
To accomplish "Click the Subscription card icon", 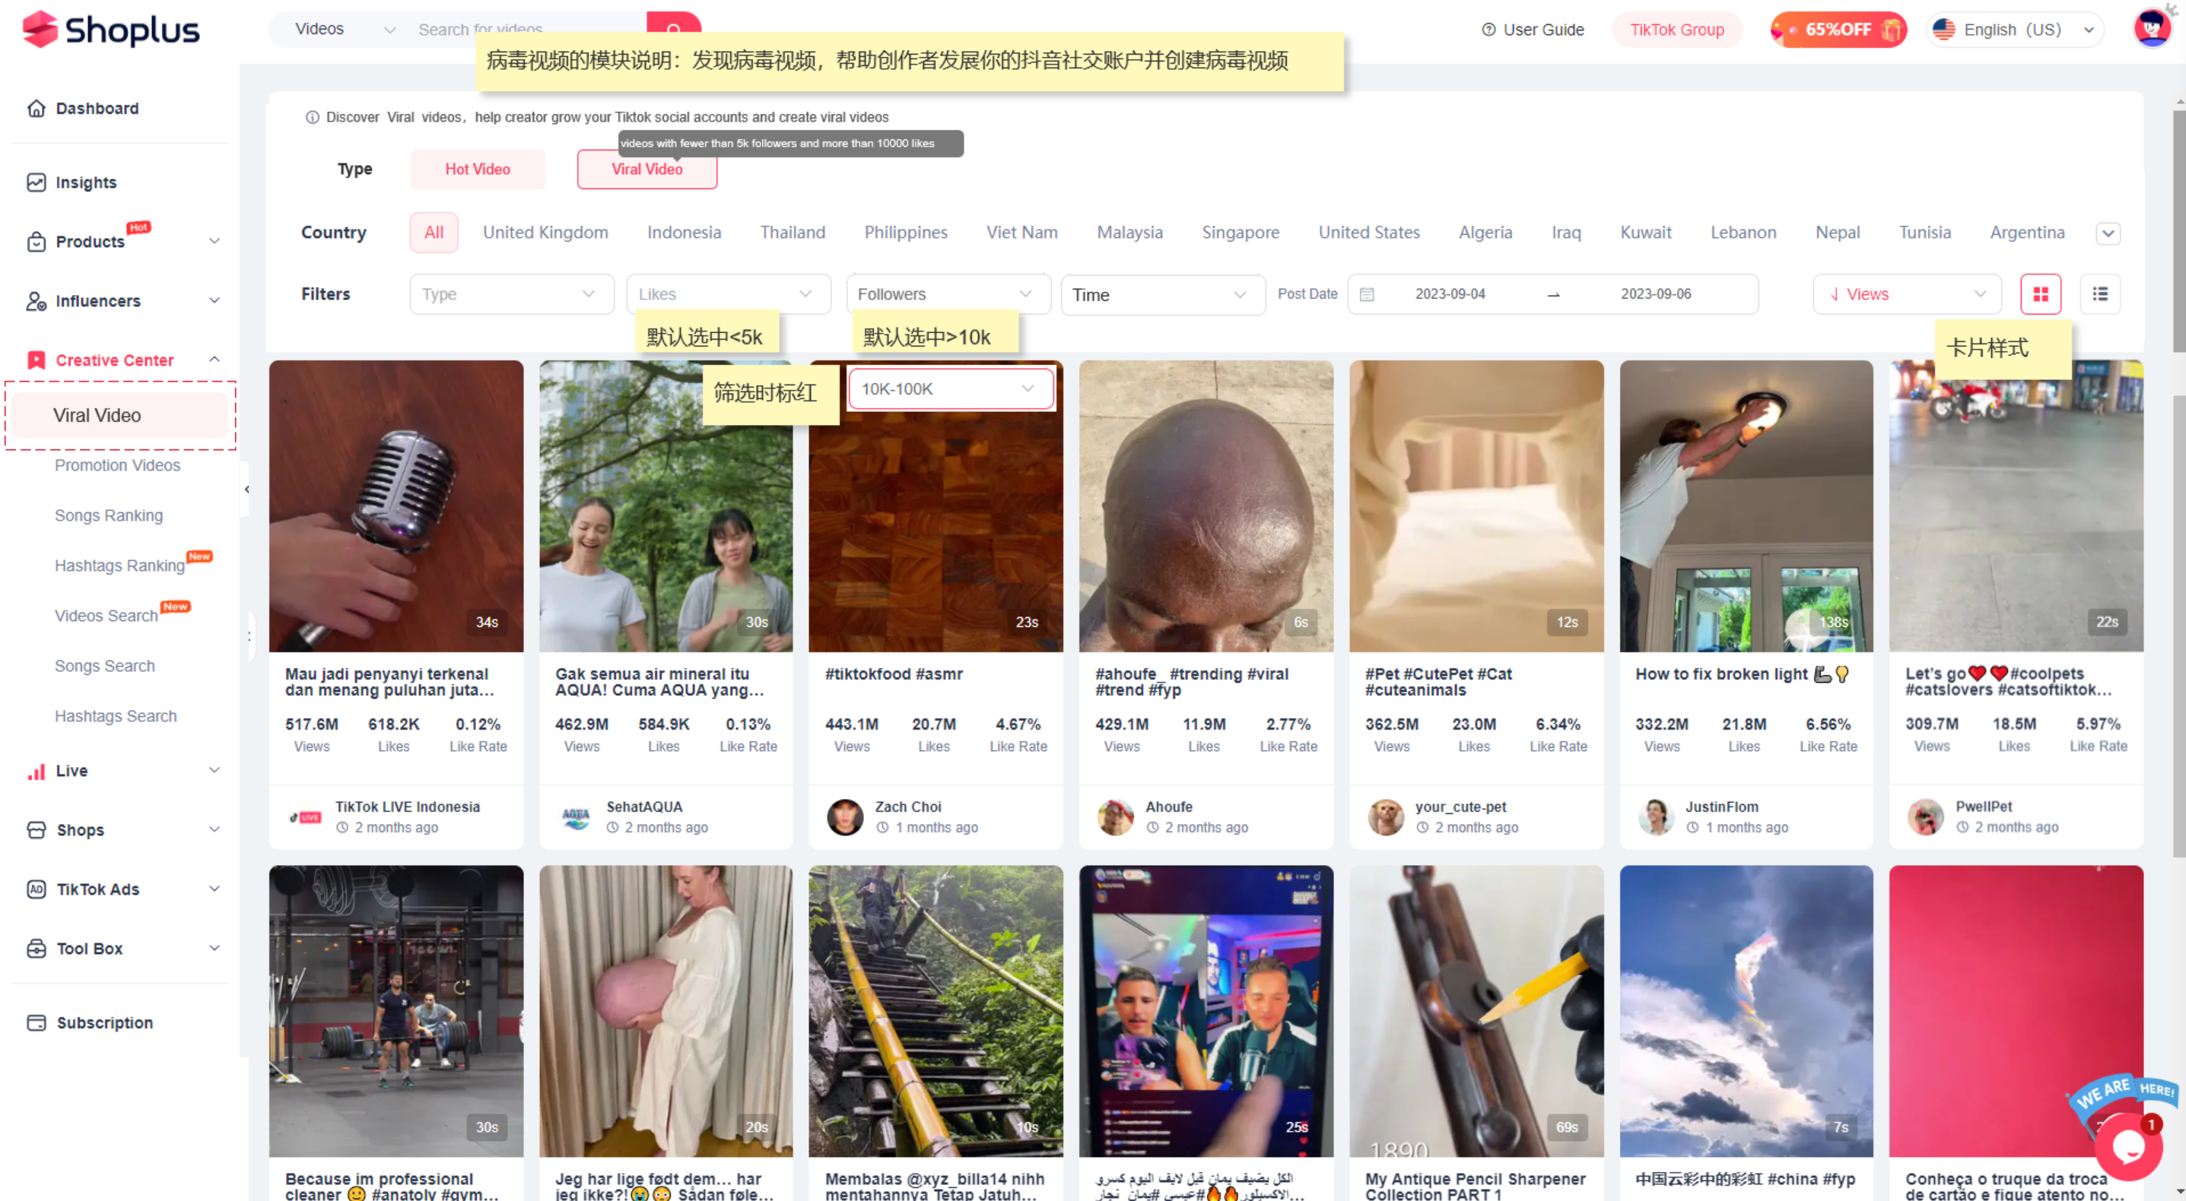I will coord(36,1024).
